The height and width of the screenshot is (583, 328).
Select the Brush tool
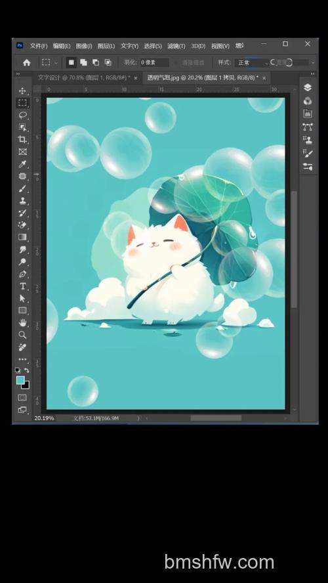[23, 188]
